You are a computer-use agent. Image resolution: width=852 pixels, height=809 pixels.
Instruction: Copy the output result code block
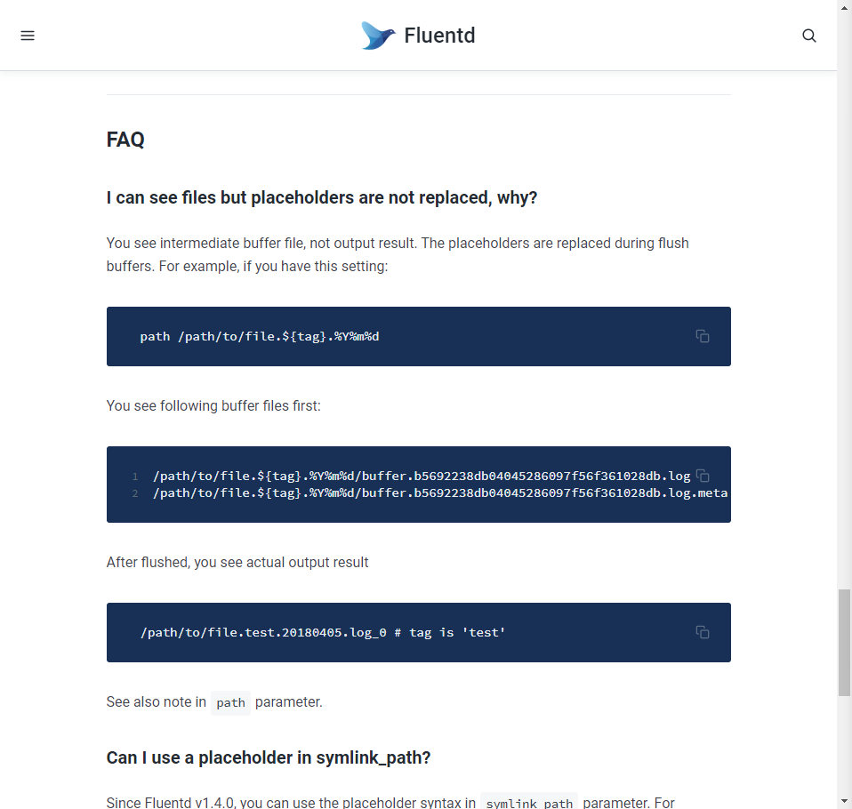tap(703, 632)
